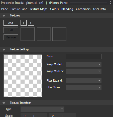
Task: Open the Filter Shrink dropdown
Action: (84, 87)
